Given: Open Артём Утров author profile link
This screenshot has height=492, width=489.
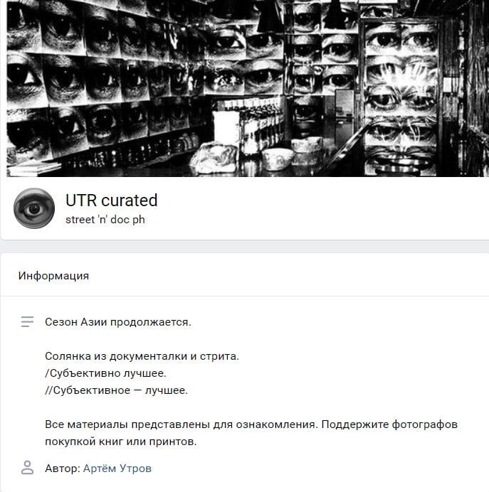Looking at the screenshot, I should pyautogui.click(x=117, y=469).
